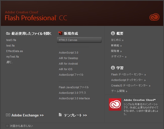The image size is (164, 129).
Task: Open CreateJS デベロッパー センター link
Action: 131,85
